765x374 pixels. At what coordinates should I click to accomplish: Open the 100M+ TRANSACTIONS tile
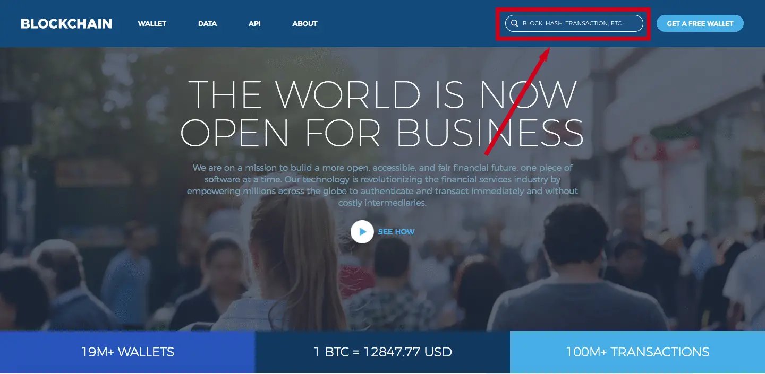pyautogui.click(x=637, y=352)
